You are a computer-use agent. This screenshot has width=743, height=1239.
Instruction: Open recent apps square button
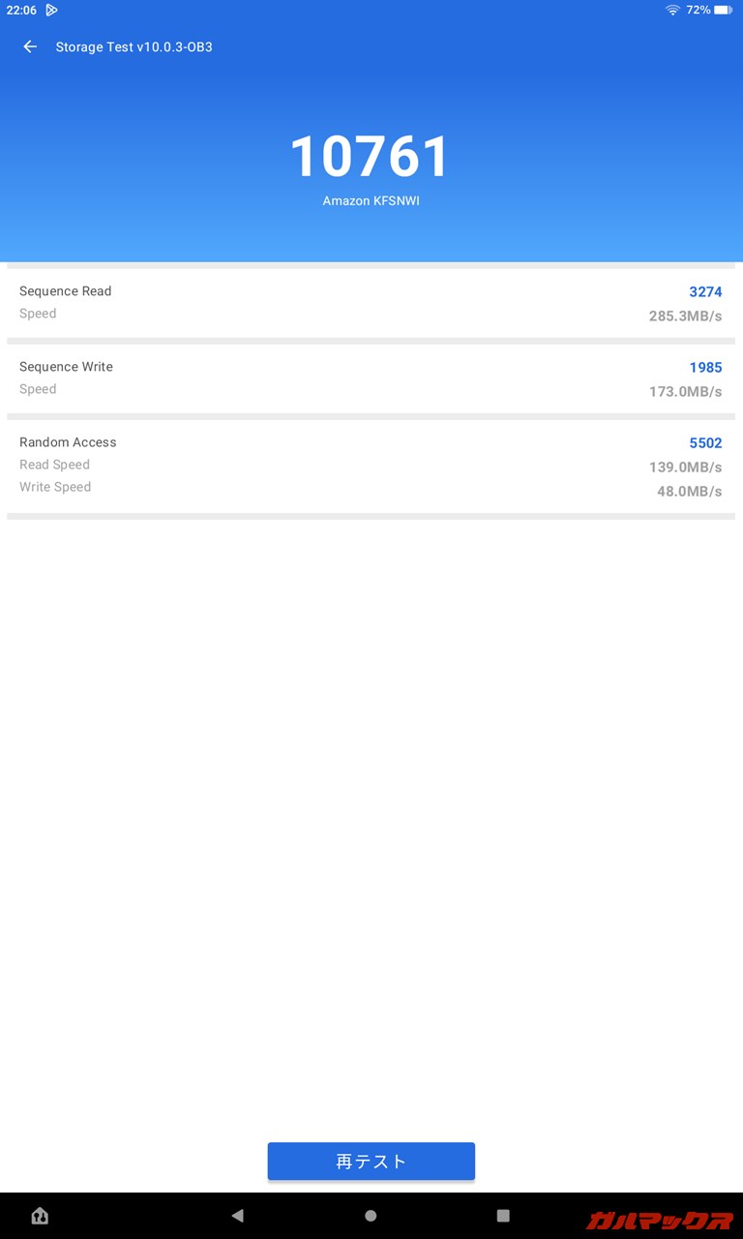[x=503, y=1216]
